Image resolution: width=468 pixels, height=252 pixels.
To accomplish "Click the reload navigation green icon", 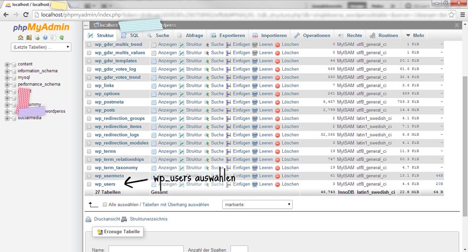I will pos(62,38).
